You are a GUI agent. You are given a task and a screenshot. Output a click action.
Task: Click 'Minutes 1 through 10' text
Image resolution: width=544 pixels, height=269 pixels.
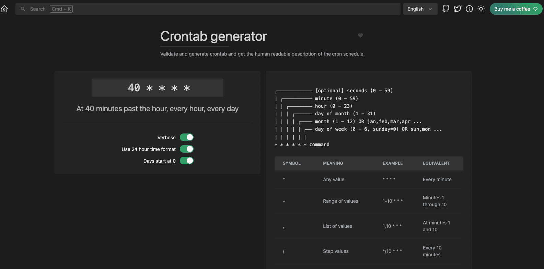(435, 201)
